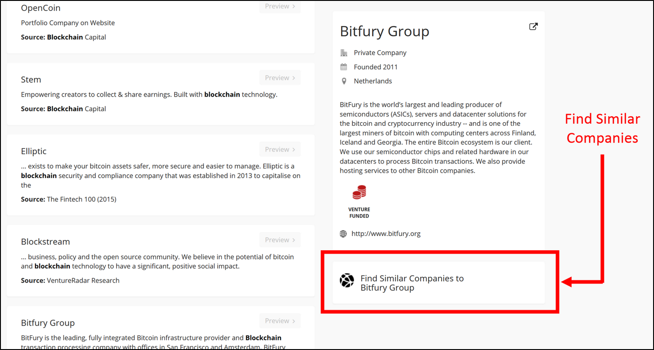
Task: Preview the Bitfury Group list card
Action: [x=280, y=321]
